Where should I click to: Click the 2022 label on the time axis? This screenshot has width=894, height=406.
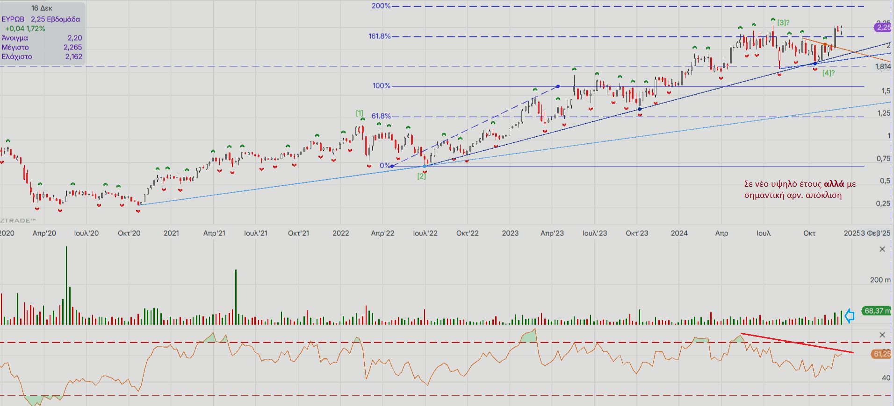pos(341,233)
